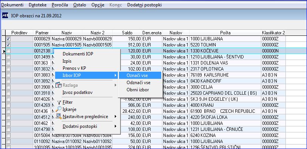Select Izpis in the context menu
Image resolution: width=307 pixels, height=149 pixels.
pos(67,61)
